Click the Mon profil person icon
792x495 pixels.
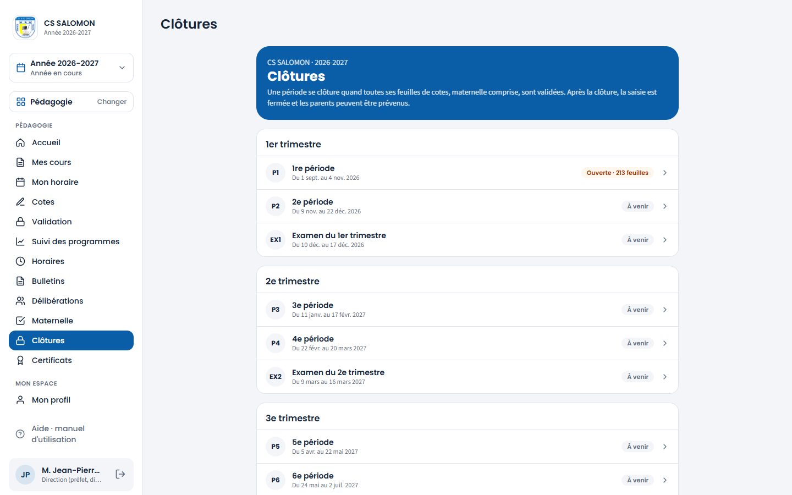[20, 400]
